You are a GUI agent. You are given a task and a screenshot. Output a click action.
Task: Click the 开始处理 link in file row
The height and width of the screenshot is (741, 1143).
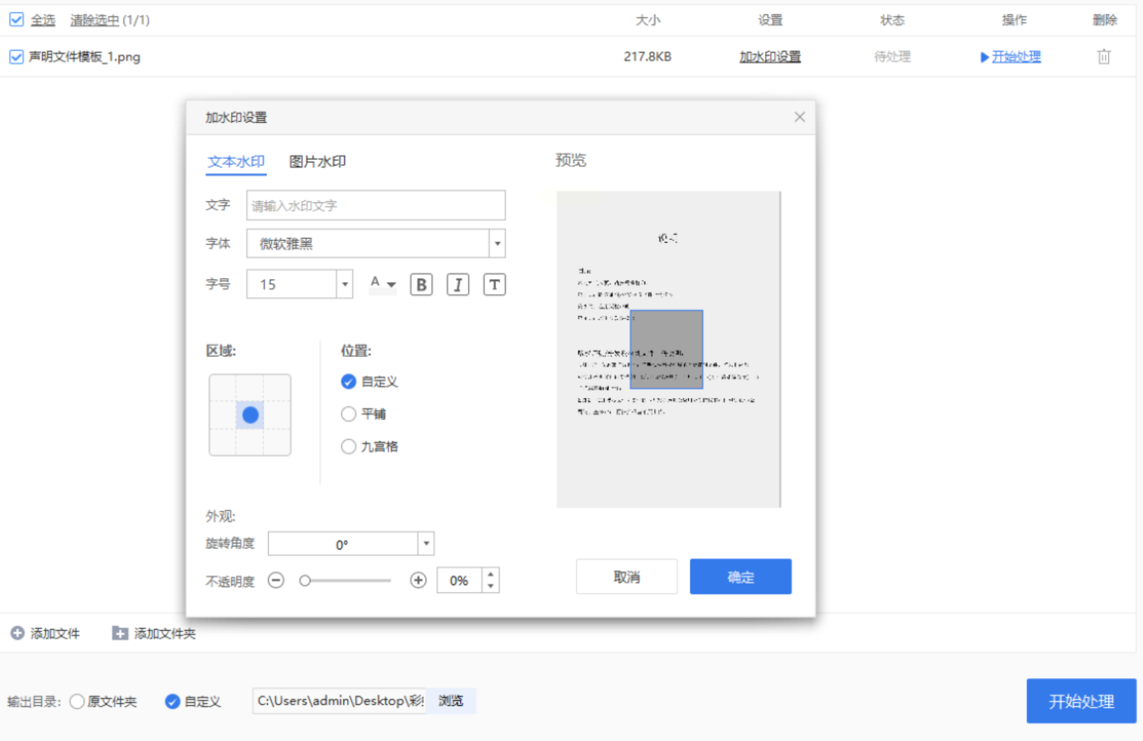pyautogui.click(x=1016, y=56)
